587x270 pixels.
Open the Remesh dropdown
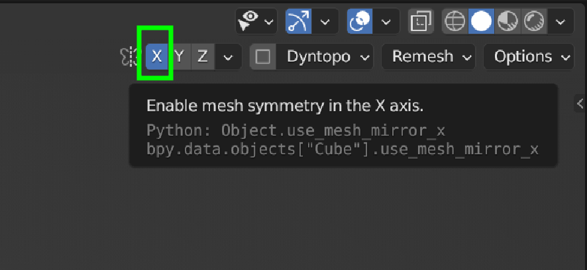point(429,56)
